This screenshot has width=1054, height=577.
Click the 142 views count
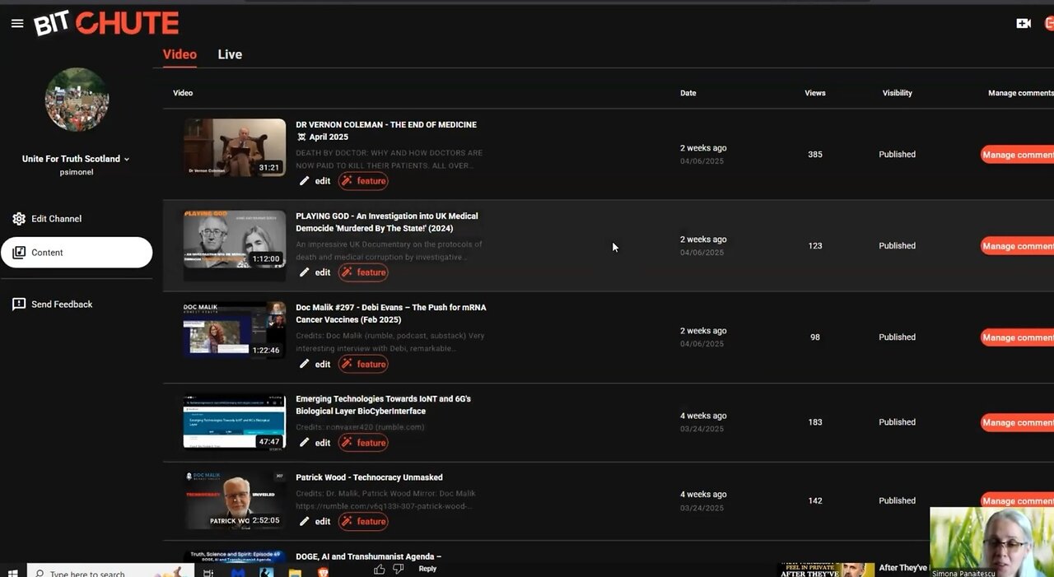tap(815, 500)
